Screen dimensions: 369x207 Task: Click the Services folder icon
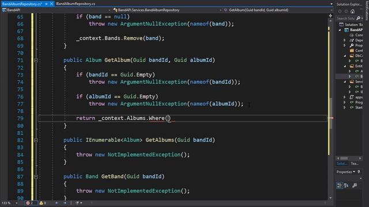click(352, 82)
